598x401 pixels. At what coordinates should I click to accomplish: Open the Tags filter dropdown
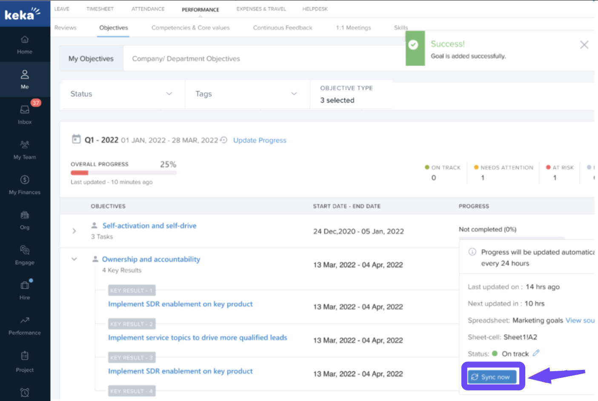pyautogui.click(x=246, y=94)
